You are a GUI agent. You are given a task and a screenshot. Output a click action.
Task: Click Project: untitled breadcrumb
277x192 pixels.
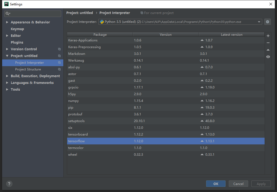[79, 13]
